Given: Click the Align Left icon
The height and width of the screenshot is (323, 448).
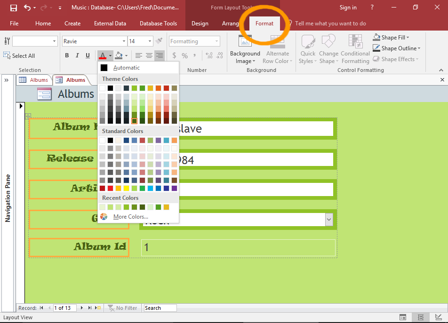Looking at the screenshot, I should [x=139, y=55].
